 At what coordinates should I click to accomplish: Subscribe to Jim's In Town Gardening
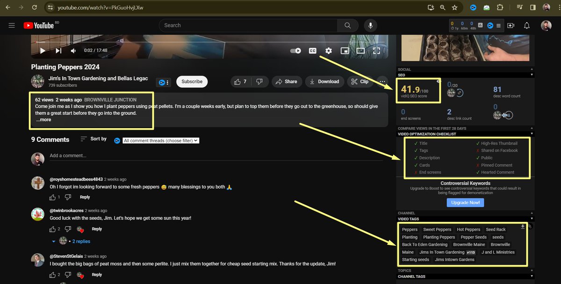click(x=192, y=82)
